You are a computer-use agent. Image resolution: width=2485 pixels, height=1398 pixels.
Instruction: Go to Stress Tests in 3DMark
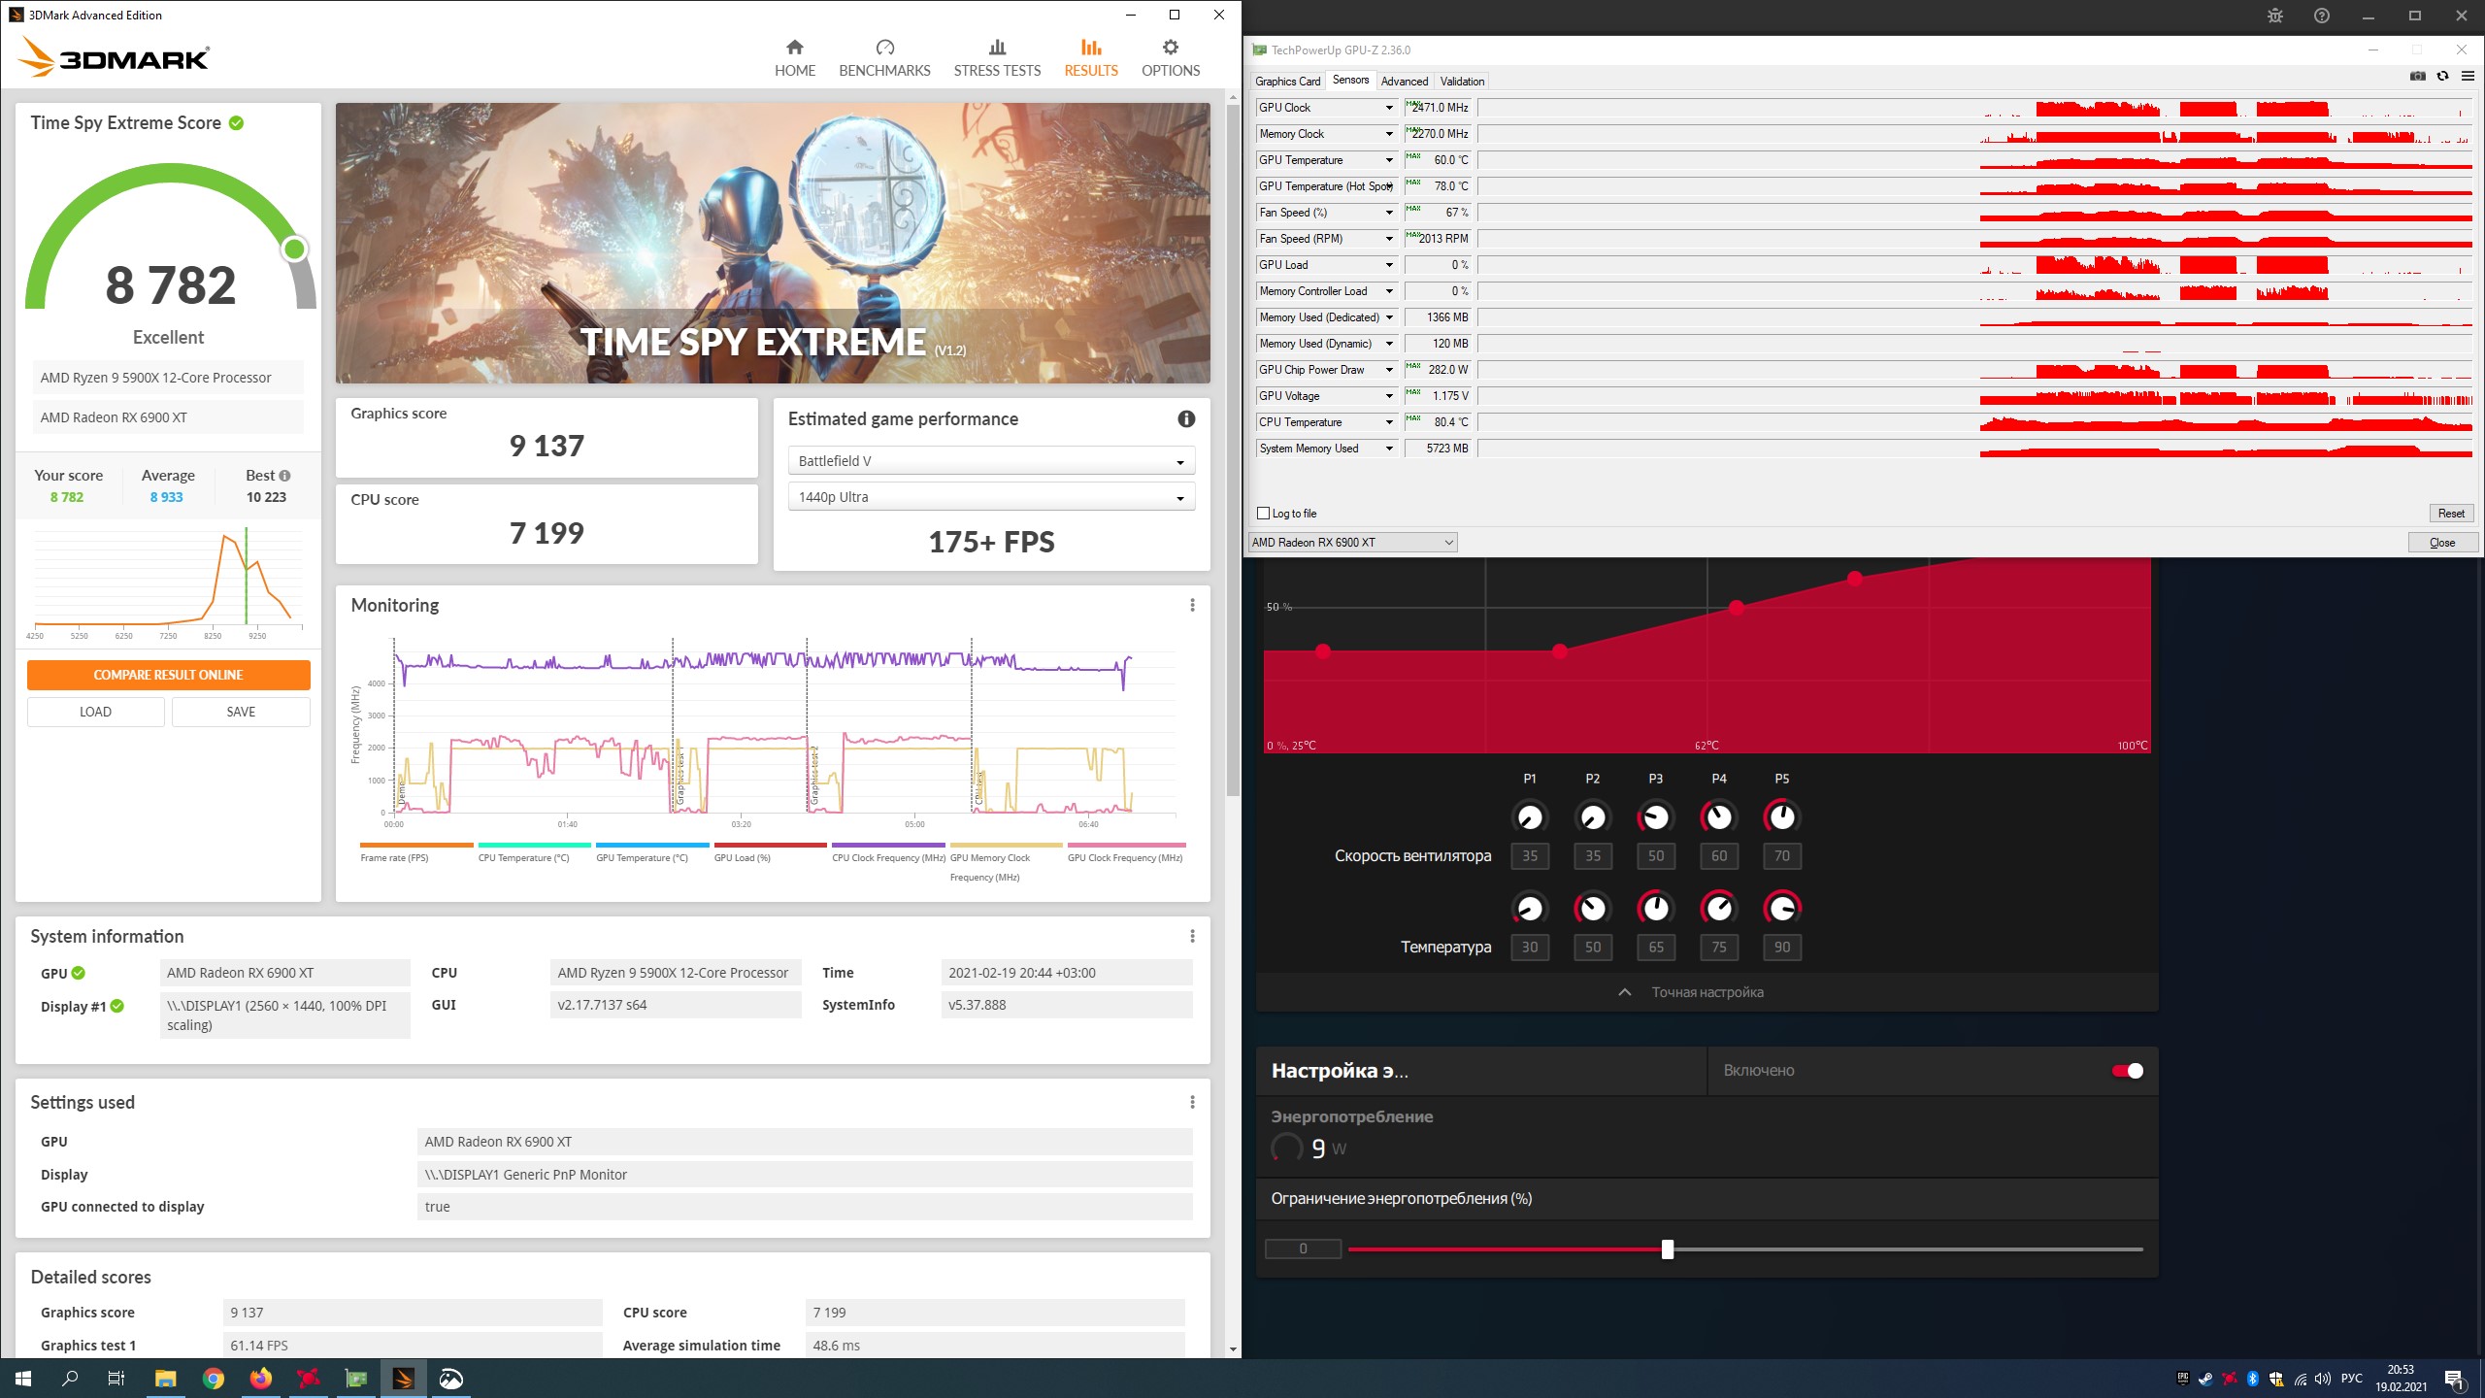pos(997,58)
